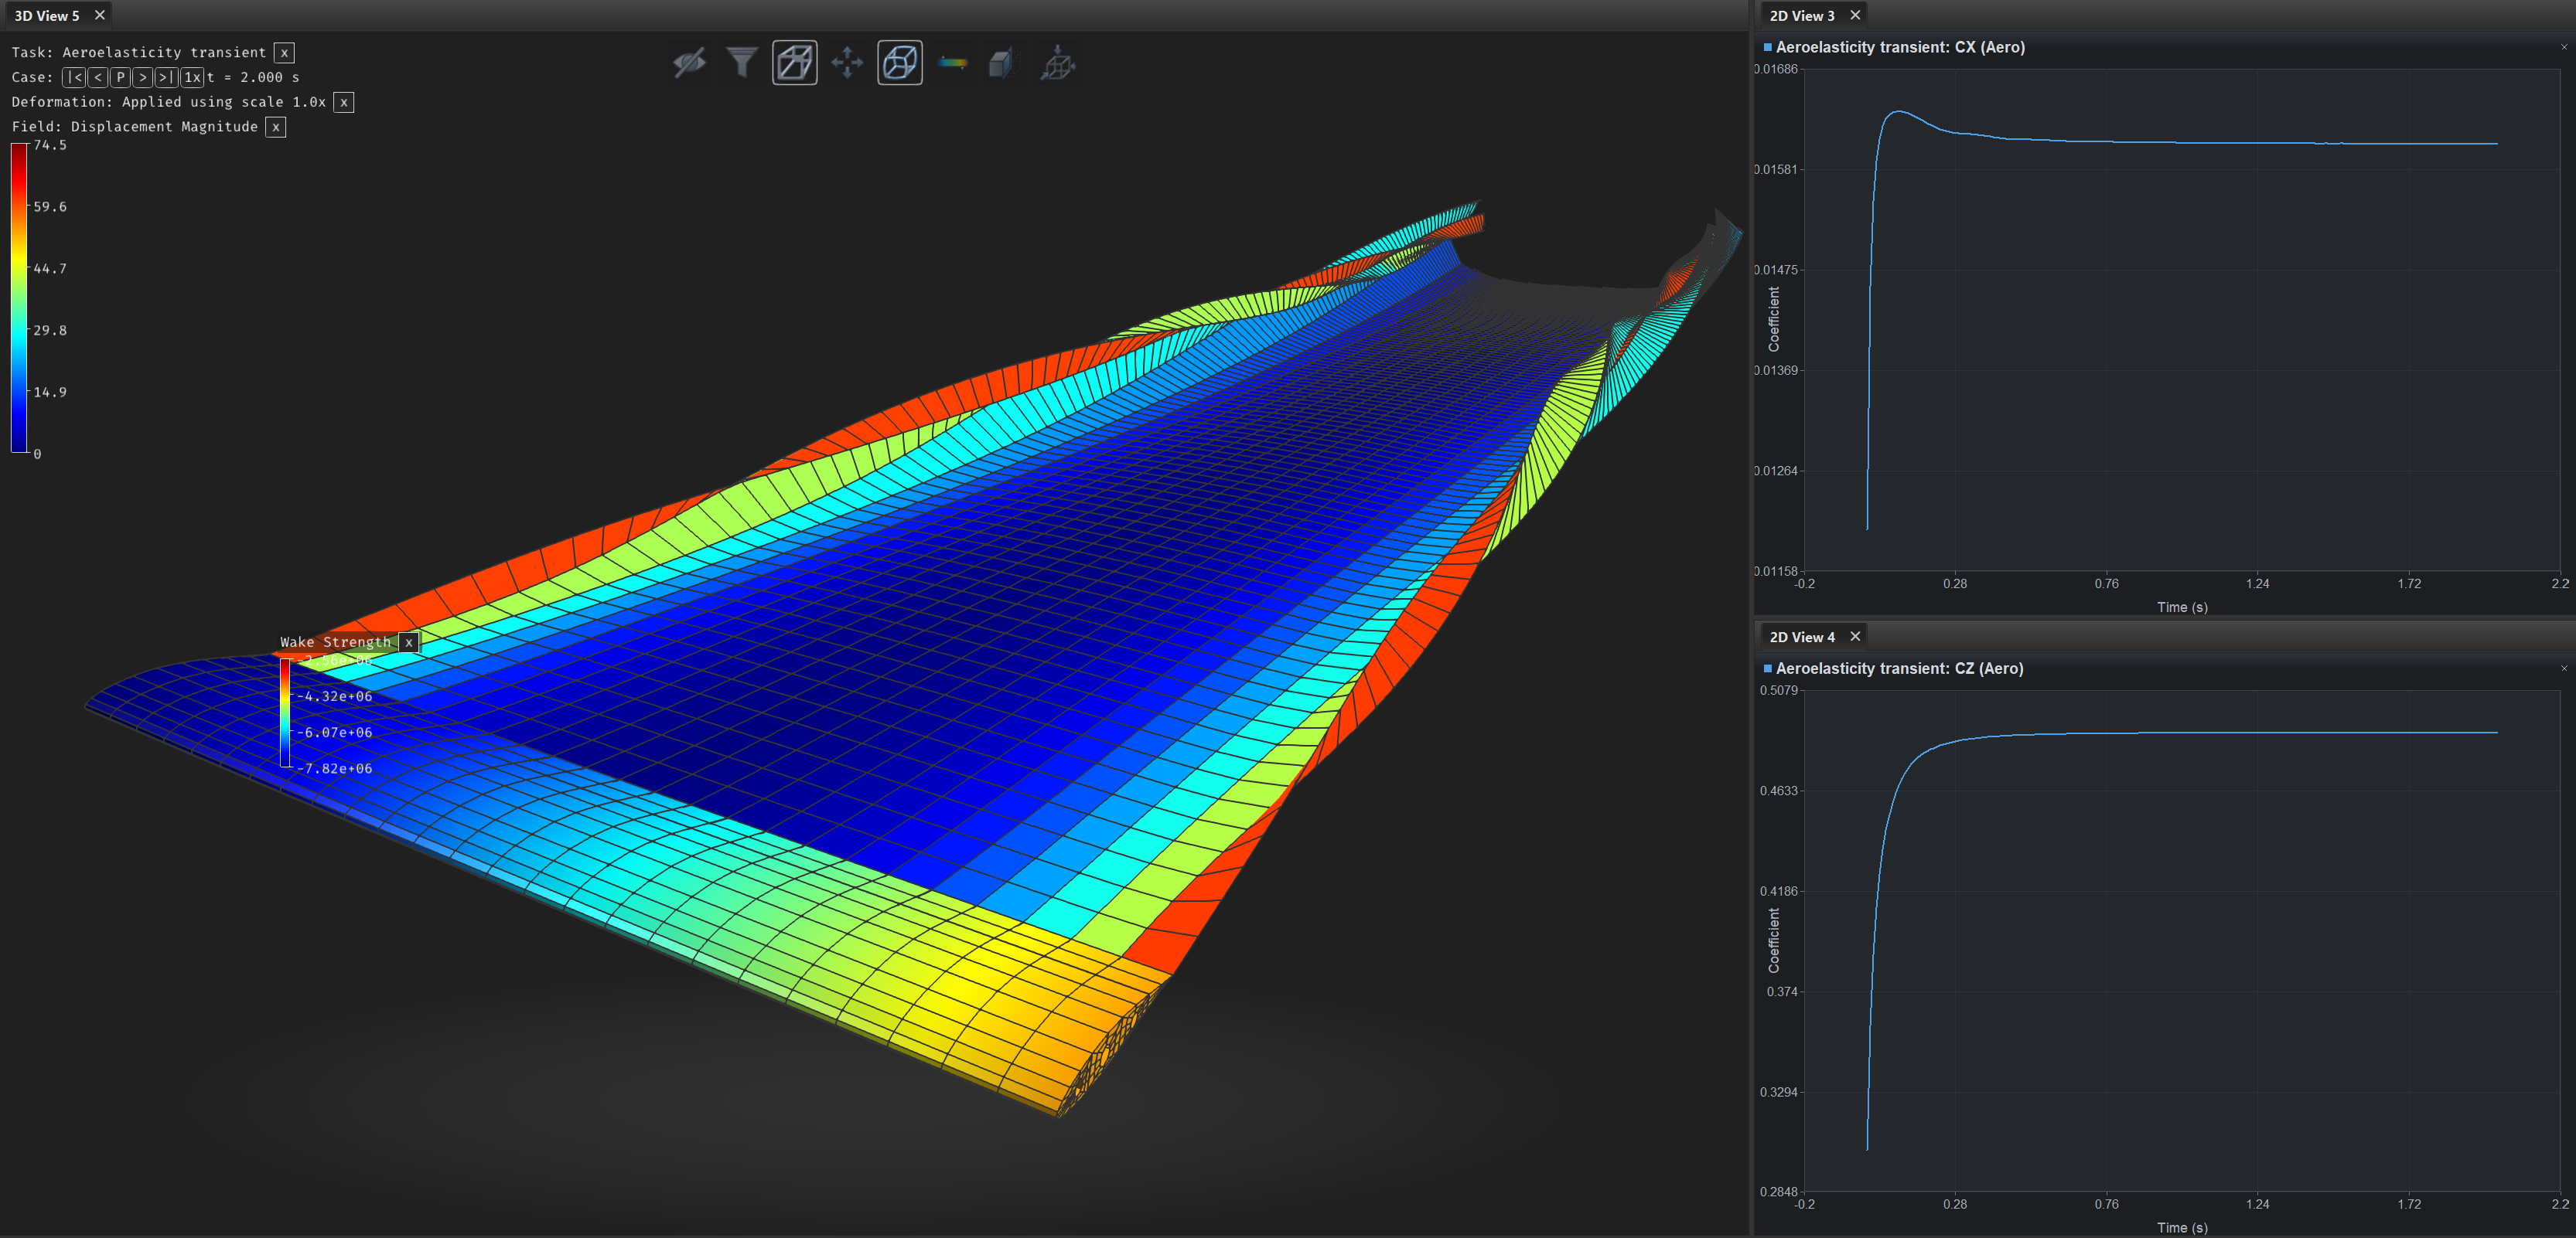Image resolution: width=2576 pixels, height=1238 pixels.
Task: Toggle the deformed mesh cube icon
Action: [x=900, y=63]
